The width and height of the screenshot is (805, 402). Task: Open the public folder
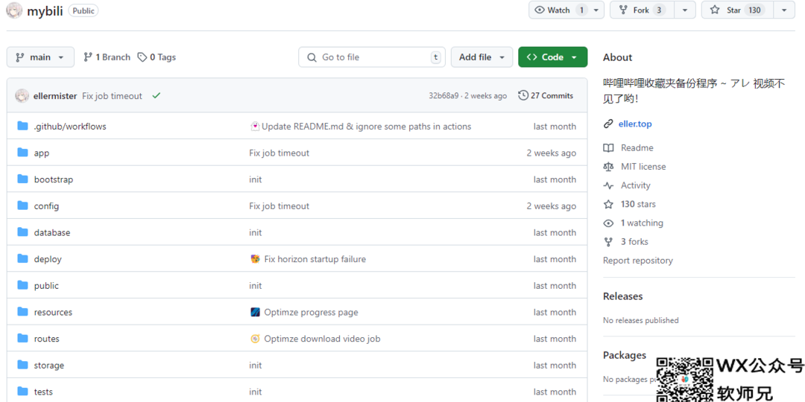coord(46,286)
